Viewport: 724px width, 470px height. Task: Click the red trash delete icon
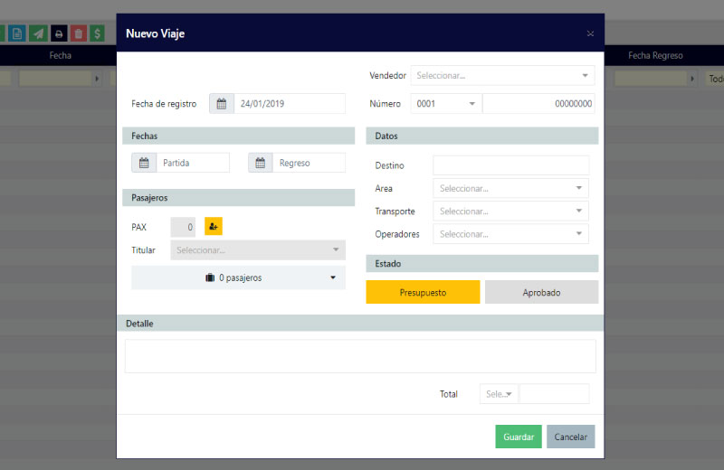coord(79,33)
